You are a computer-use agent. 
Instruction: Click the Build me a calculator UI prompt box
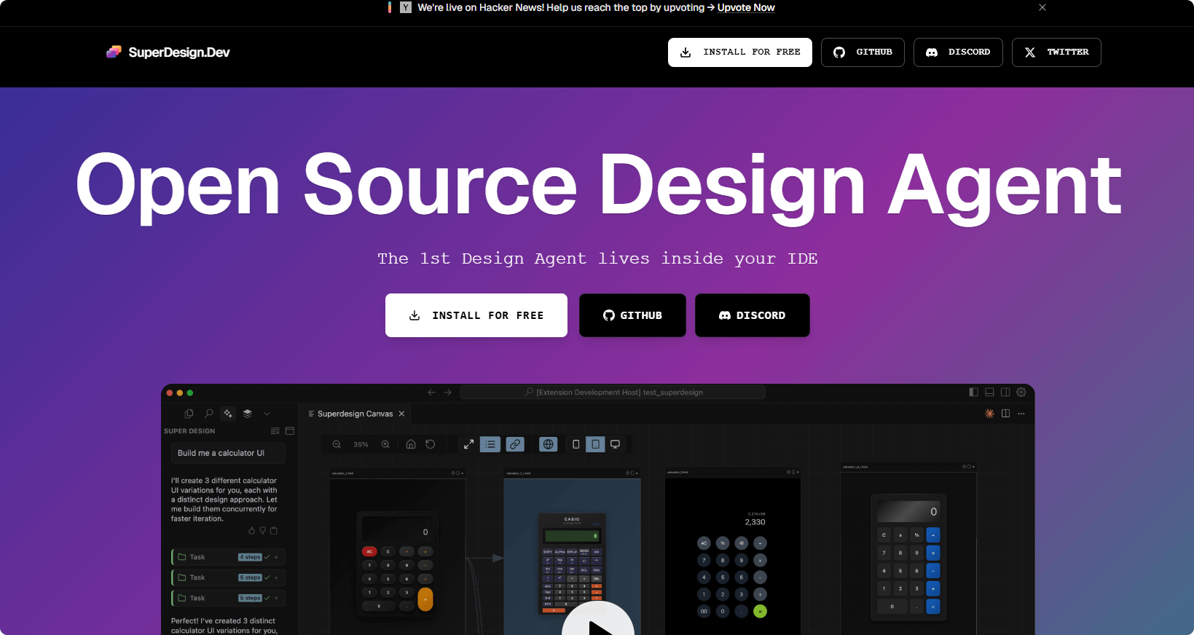[228, 453]
